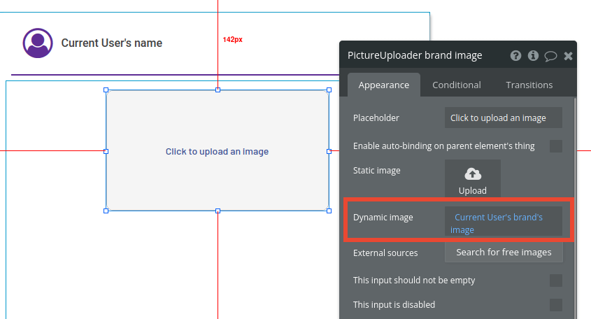The width and height of the screenshot is (591, 319).
Task: Select the 'Current User's name' text element
Action: coord(112,43)
